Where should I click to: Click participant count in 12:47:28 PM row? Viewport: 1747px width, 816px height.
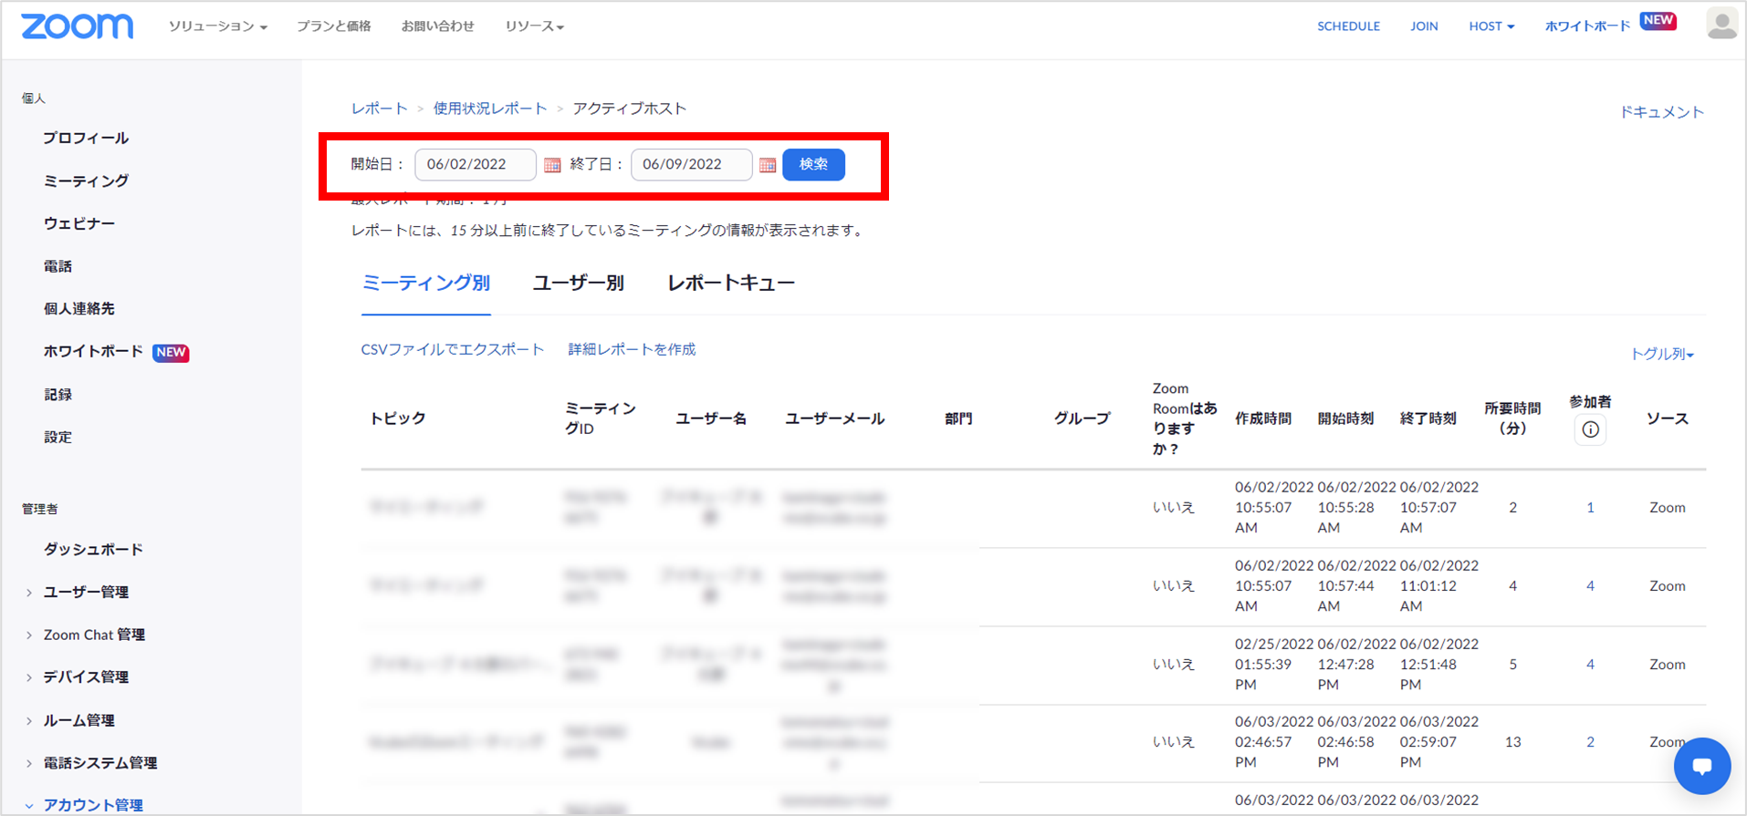tap(1590, 665)
